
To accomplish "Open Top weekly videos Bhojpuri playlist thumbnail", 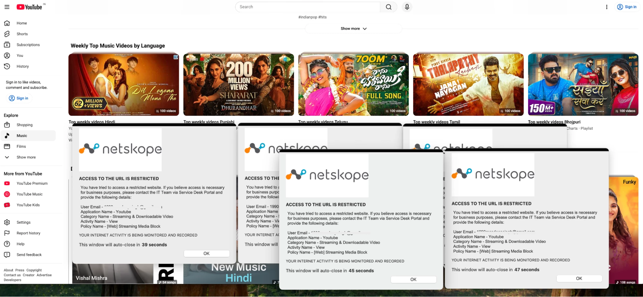I will click(x=583, y=85).
